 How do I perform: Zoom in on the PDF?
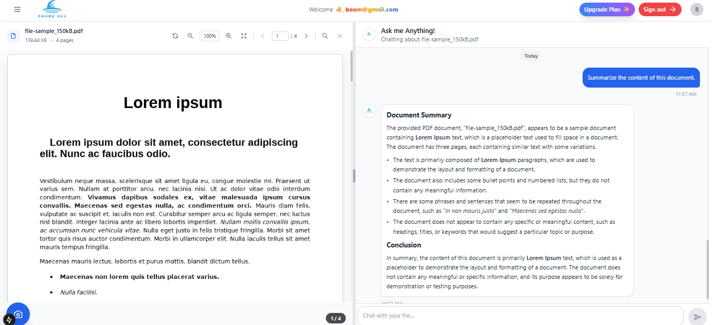pos(228,36)
